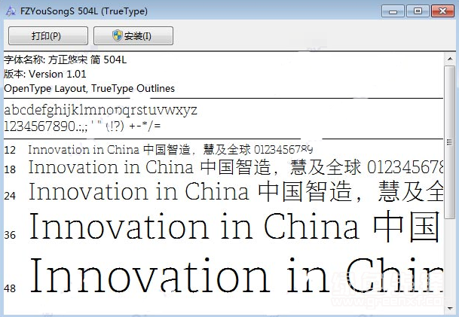The width and height of the screenshot is (459, 317).
Task: Close the FZYouSongS 504L window
Action: [442, 11]
